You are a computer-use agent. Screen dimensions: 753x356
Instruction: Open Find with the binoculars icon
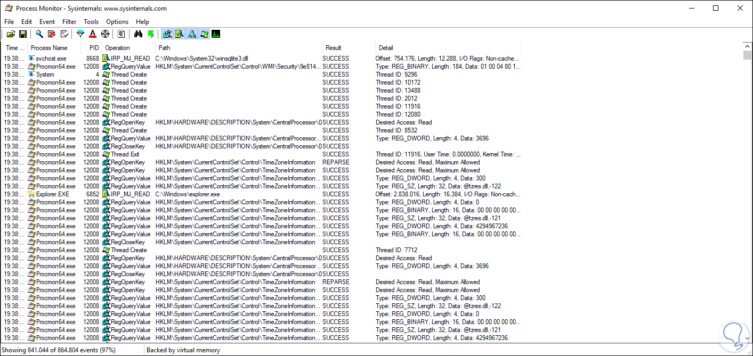click(138, 34)
